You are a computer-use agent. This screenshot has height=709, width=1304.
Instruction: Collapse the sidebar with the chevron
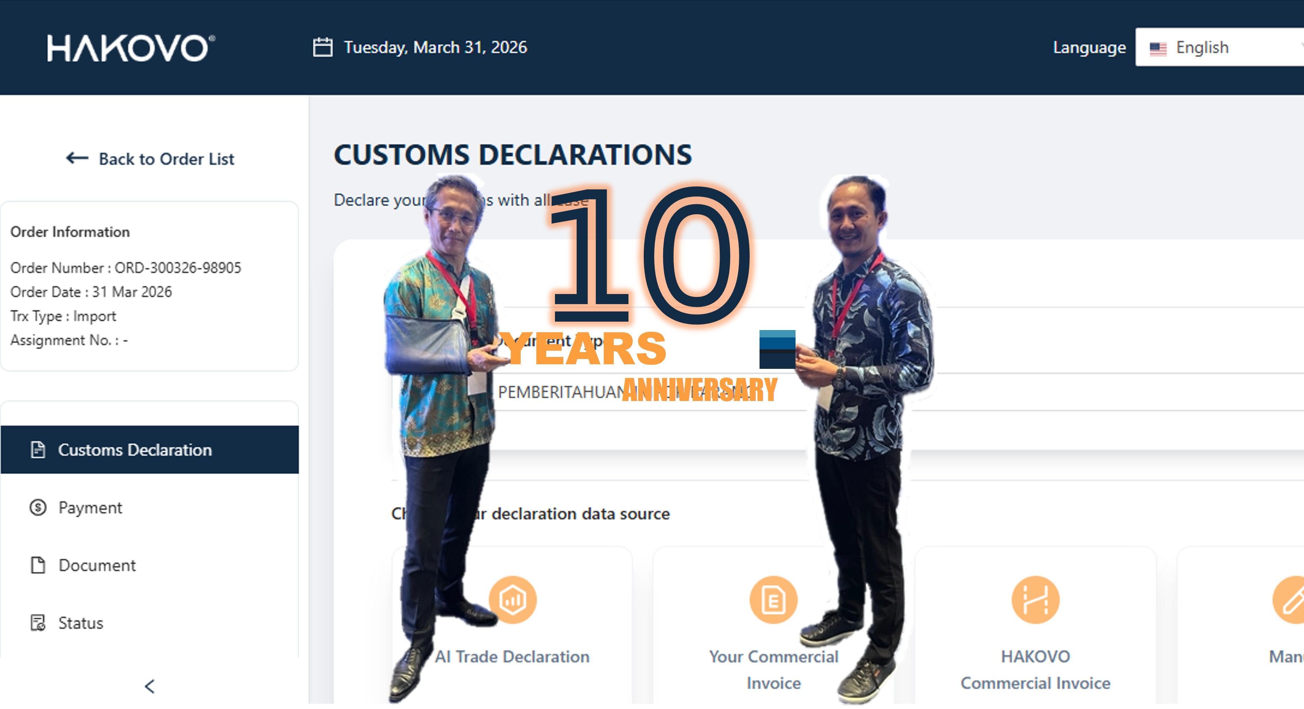(x=149, y=686)
